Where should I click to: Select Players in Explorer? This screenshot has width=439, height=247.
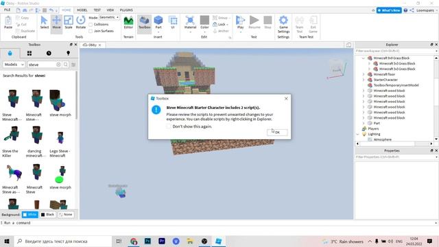373,128
